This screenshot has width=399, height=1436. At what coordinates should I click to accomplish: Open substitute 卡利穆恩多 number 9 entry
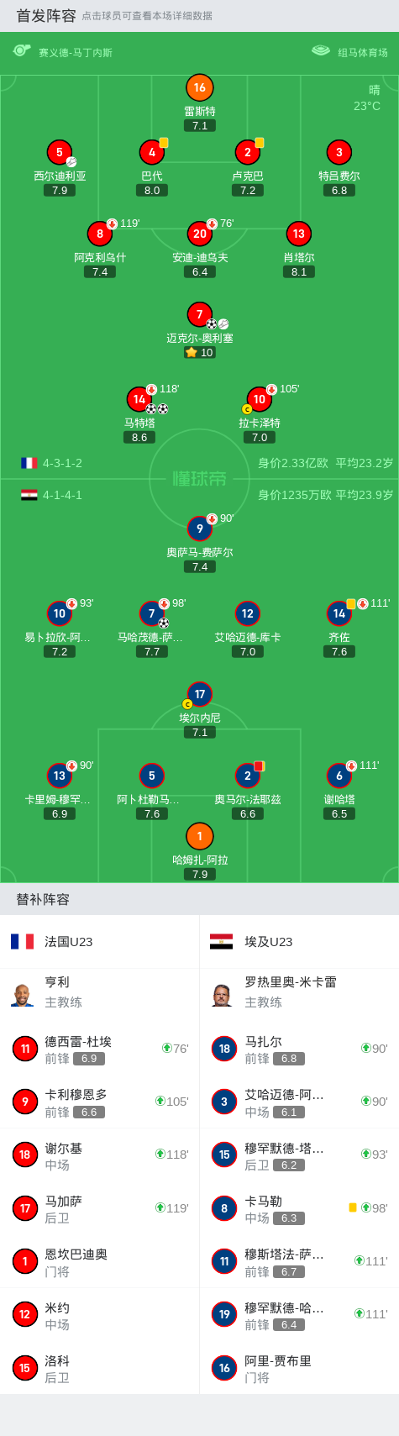(x=100, y=1102)
